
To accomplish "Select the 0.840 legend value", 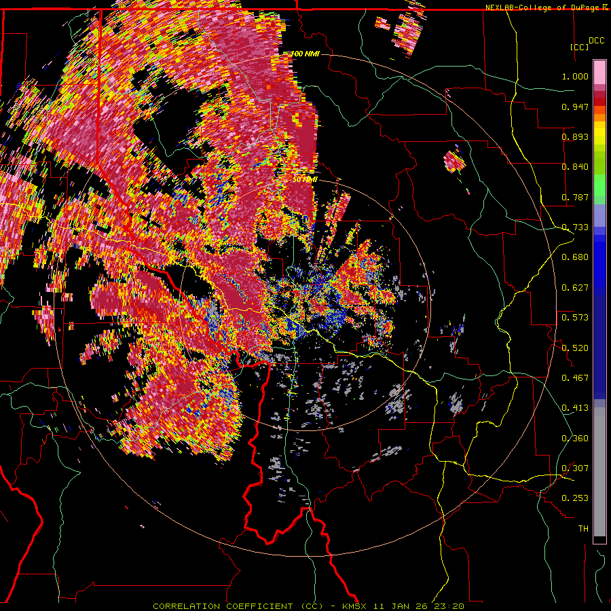I will point(575,167).
